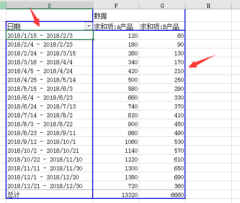Select column F header
The height and width of the screenshot is (203, 240).
coord(116,5)
